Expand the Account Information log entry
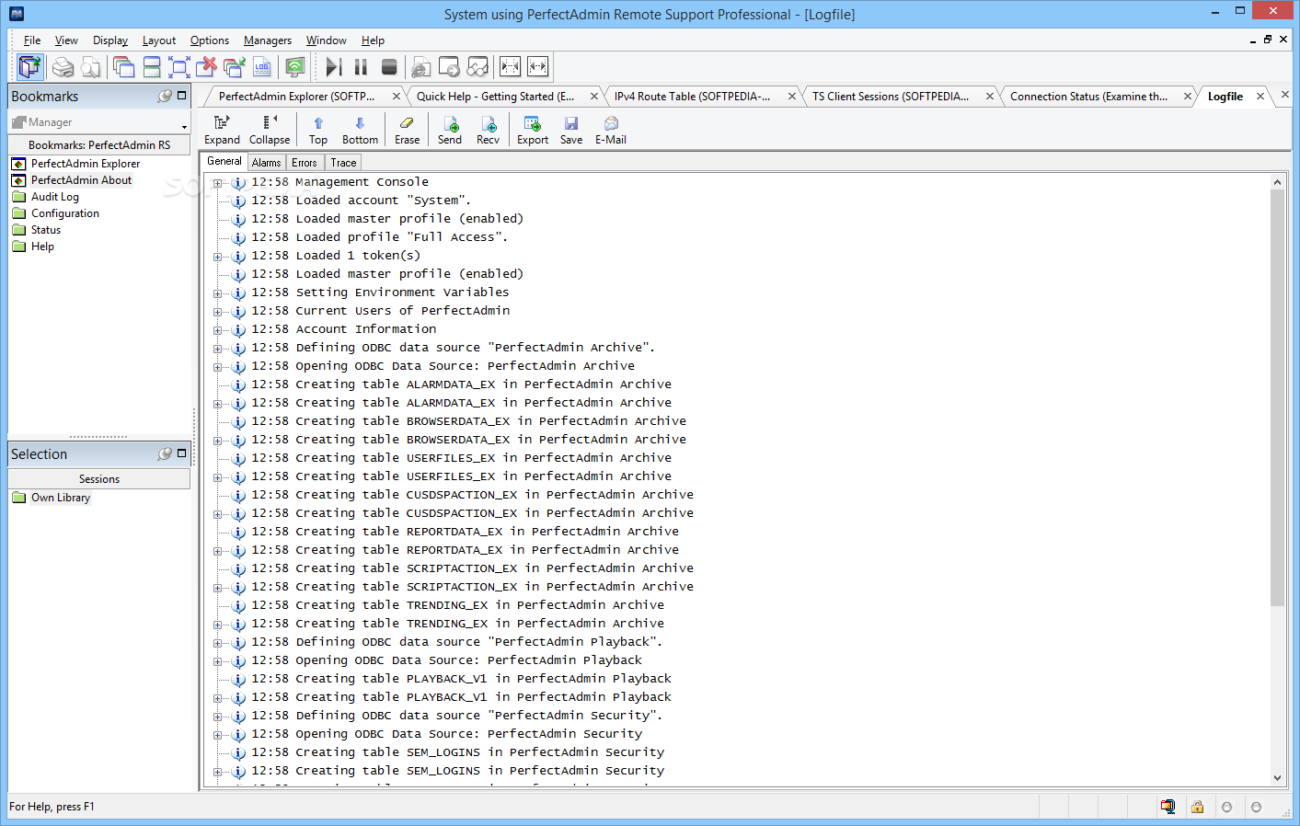Image resolution: width=1300 pixels, height=826 pixels. [x=218, y=330]
